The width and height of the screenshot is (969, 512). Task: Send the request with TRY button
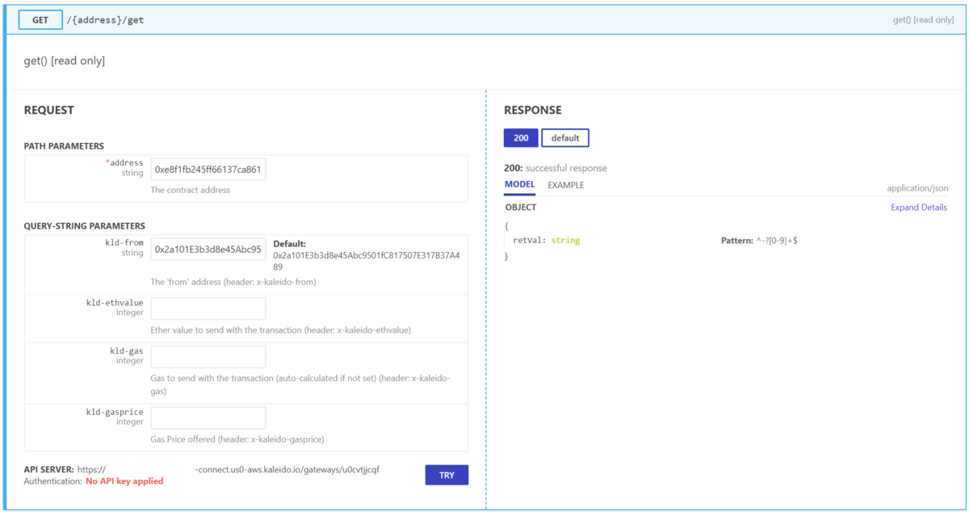[x=447, y=475]
